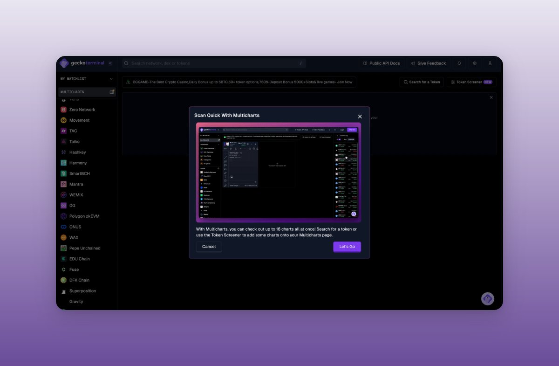
Task: Click the Mantra chain icon
Action: 64,184
